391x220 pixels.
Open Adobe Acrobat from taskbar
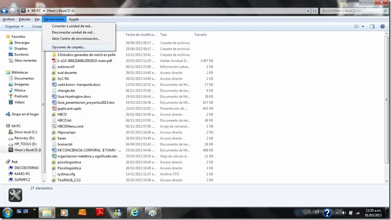point(100,213)
